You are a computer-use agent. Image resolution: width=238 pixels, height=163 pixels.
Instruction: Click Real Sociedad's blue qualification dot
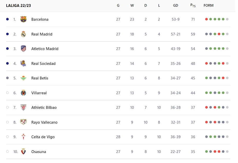(x=7, y=63)
